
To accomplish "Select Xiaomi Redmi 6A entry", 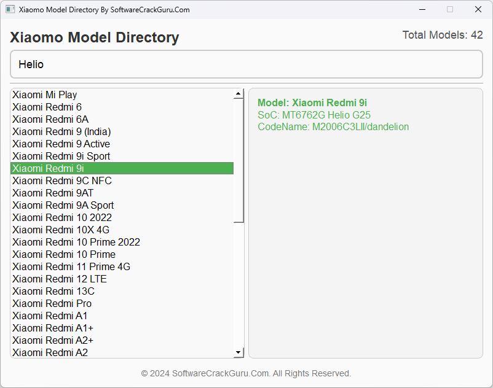I will (x=122, y=119).
